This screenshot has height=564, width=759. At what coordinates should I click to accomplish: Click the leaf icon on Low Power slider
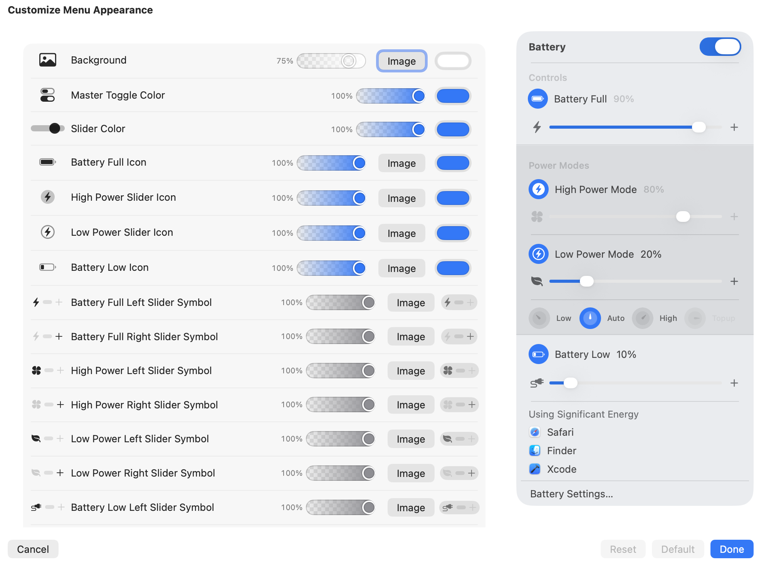[537, 281]
